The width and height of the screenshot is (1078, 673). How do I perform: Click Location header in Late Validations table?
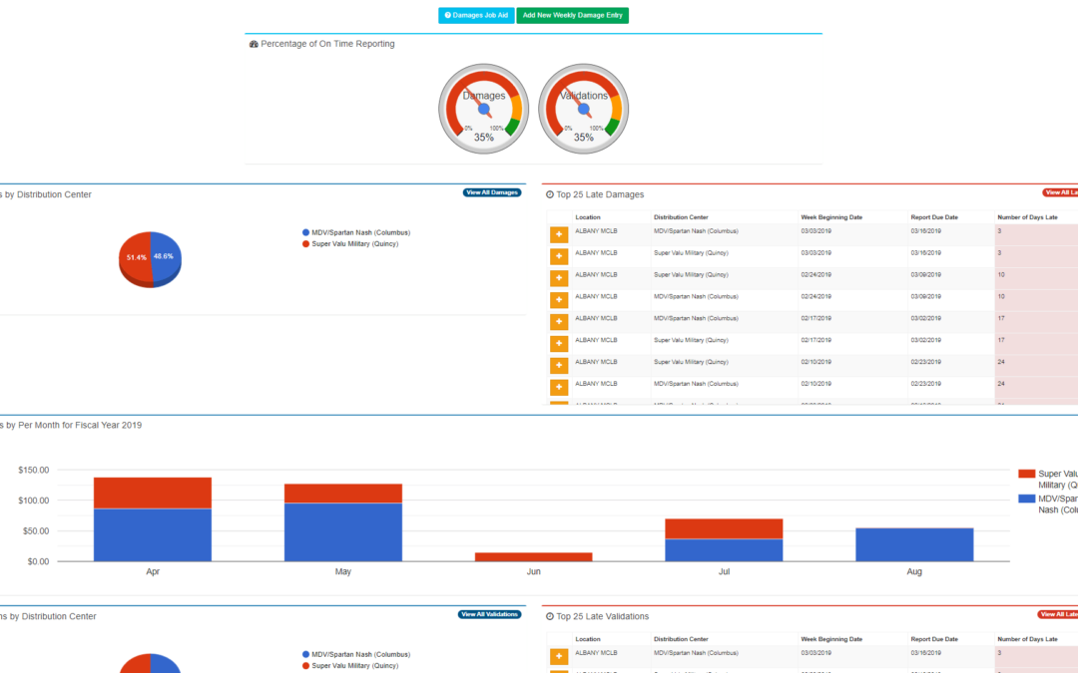[x=588, y=639]
